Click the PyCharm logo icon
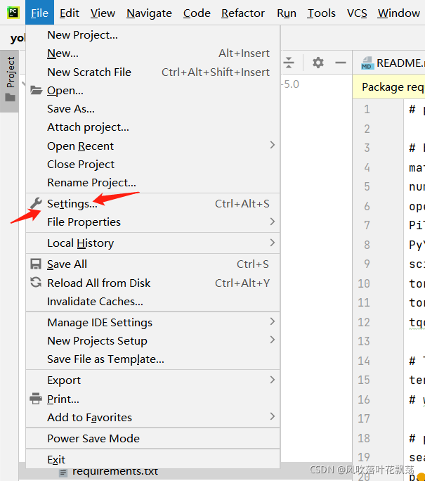Image resolution: width=425 pixels, height=481 pixels. [13, 13]
